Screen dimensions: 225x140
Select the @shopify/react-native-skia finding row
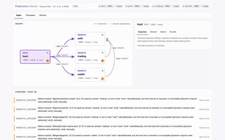(113, 128)
